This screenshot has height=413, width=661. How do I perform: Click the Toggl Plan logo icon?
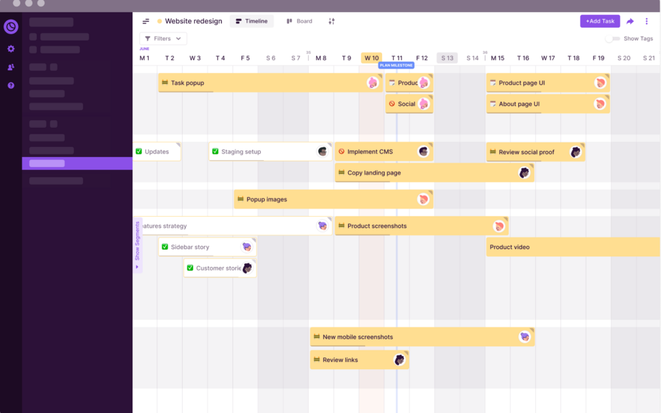[11, 27]
